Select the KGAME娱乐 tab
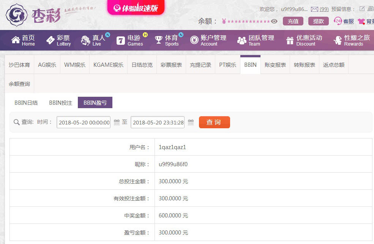Screen dimensions: 374x244 click(x=108, y=65)
